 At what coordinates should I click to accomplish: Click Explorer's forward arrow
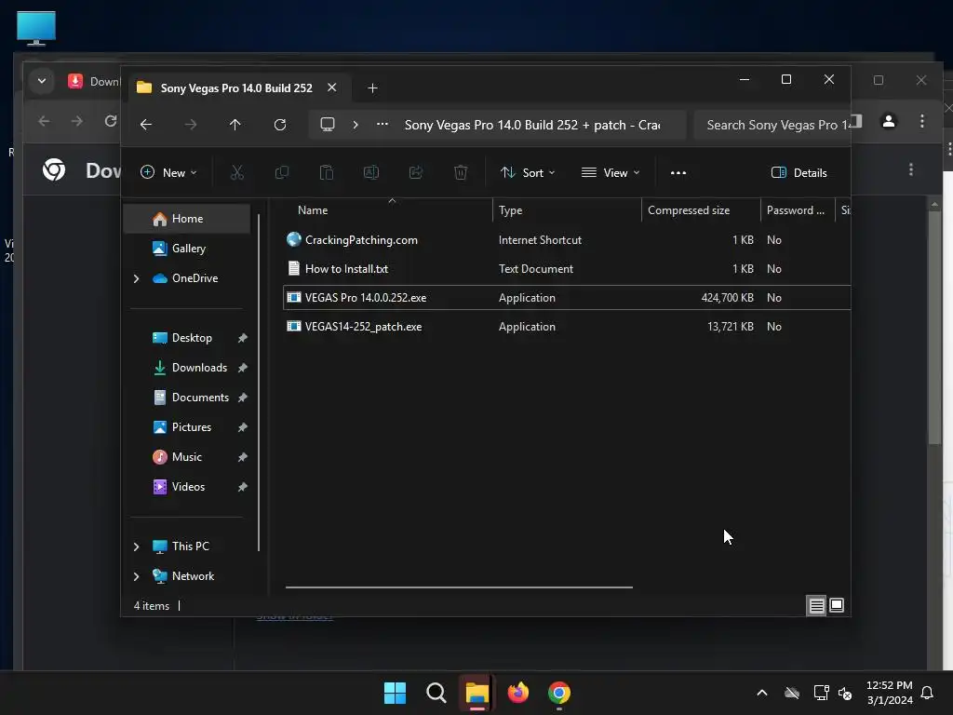tap(190, 125)
